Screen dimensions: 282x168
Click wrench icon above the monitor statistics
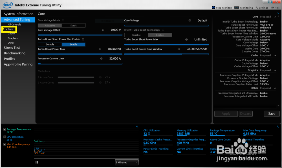[x=278, y=127]
